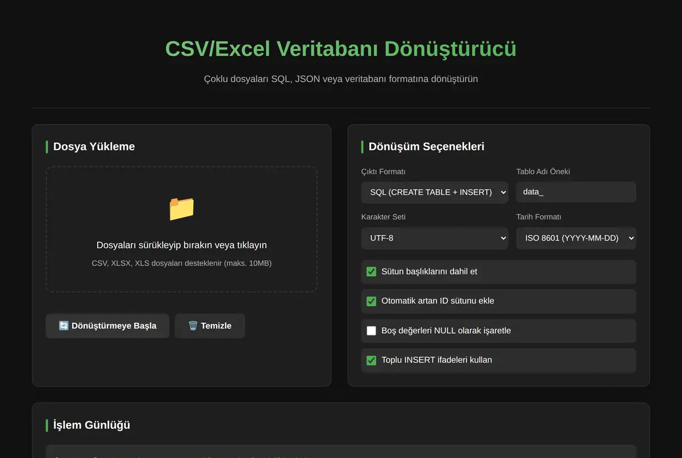Viewport: 682px width, 458px height.
Task: Click the İşlem Günlüğü heading
Action: click(92, 425)
